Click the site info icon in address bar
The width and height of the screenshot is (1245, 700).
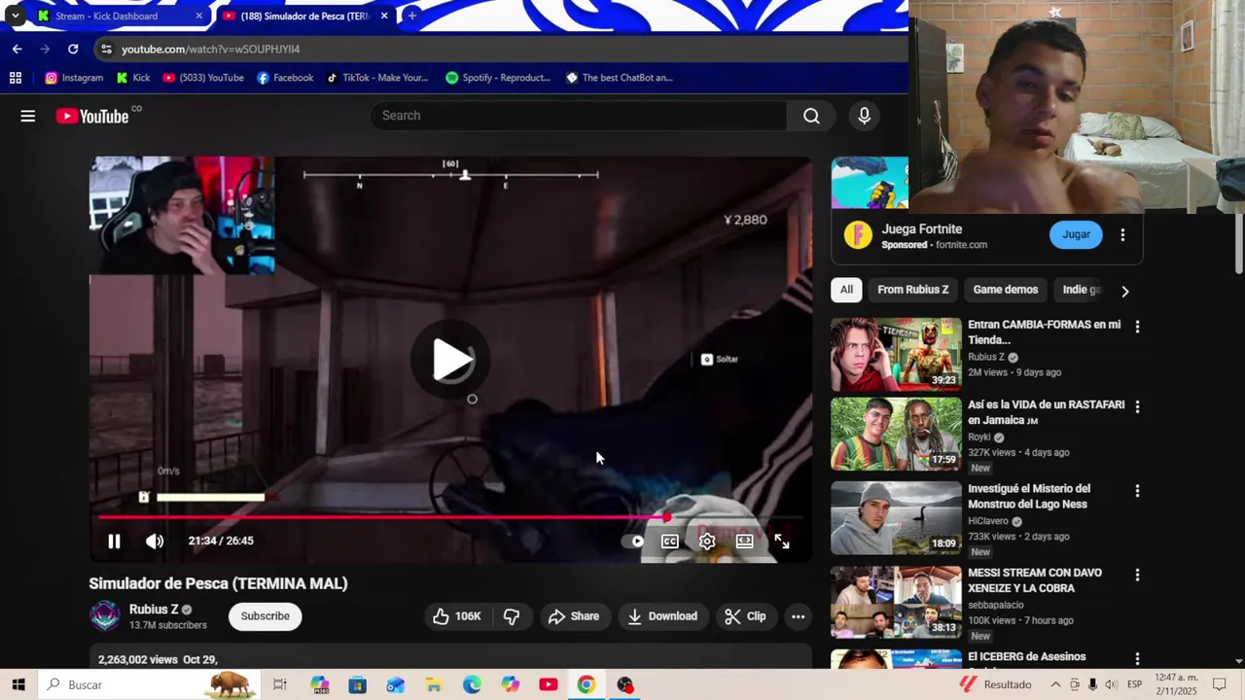(x=106, y=49)
